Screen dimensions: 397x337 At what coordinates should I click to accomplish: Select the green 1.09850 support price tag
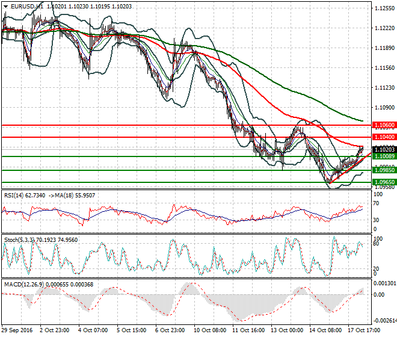point(384,170)
